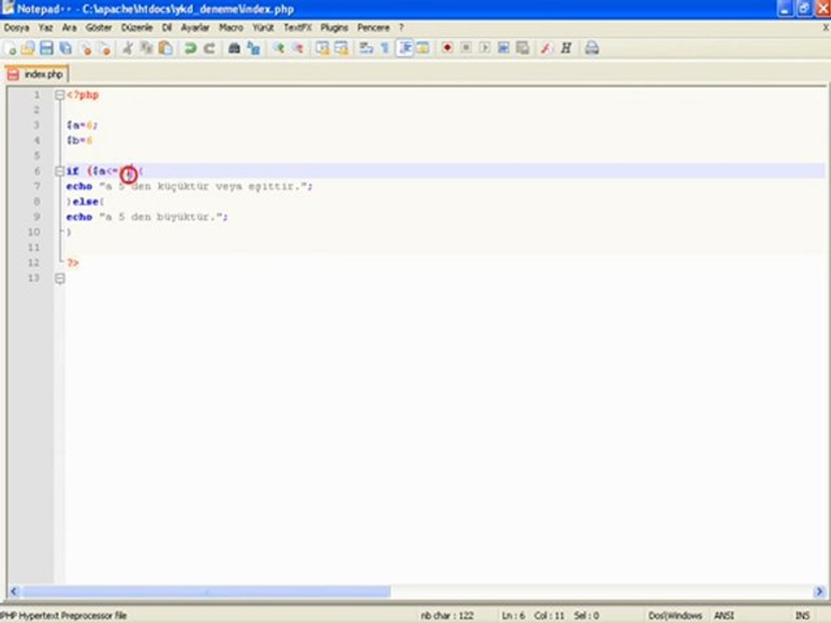Click the ?> closing tag on line 12

click(x=73, y=263)
